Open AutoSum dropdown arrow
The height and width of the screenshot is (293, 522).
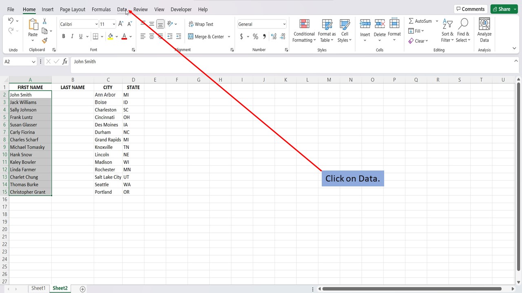click(437, 21)
